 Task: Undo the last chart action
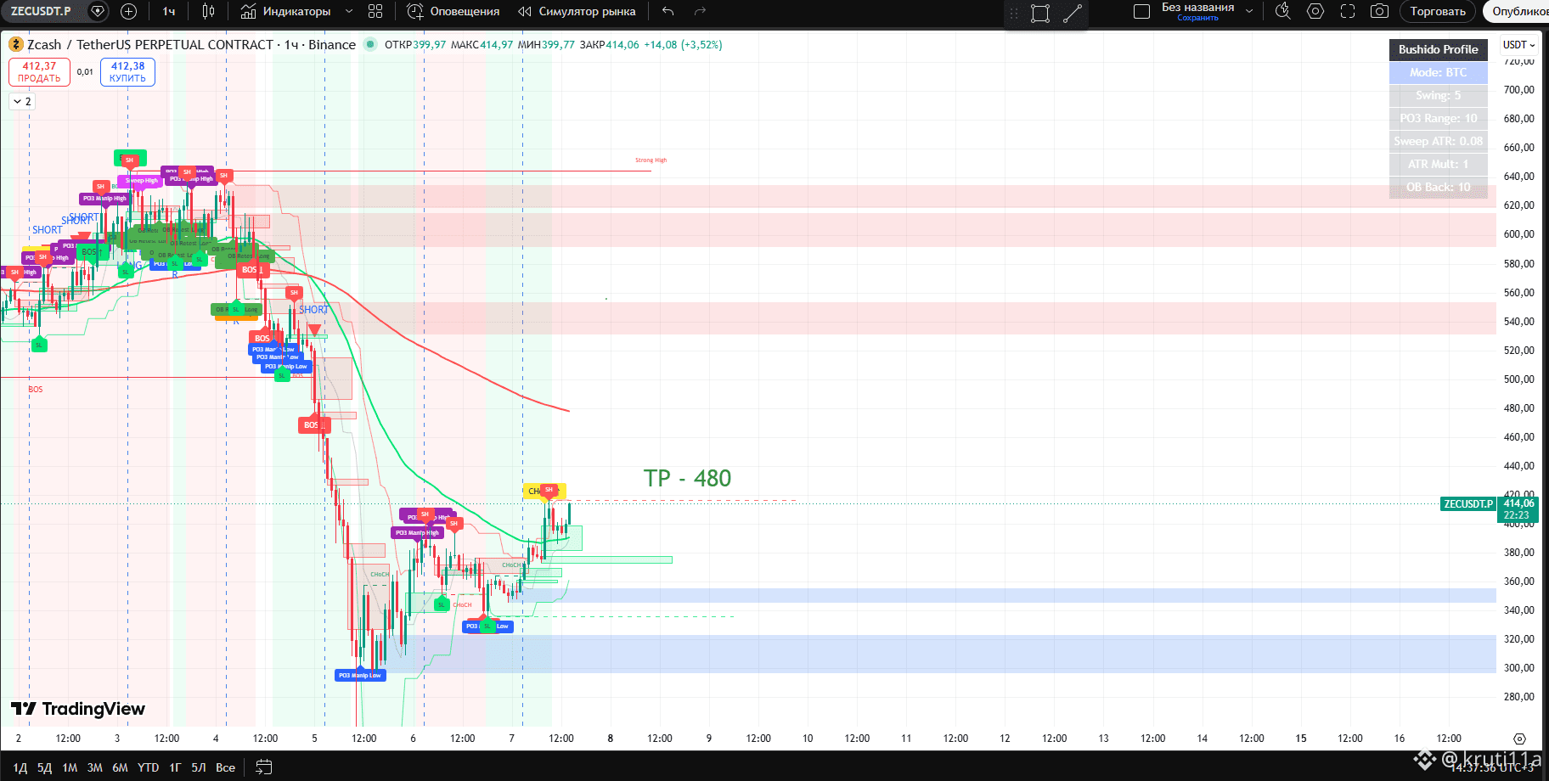[668, 11]
